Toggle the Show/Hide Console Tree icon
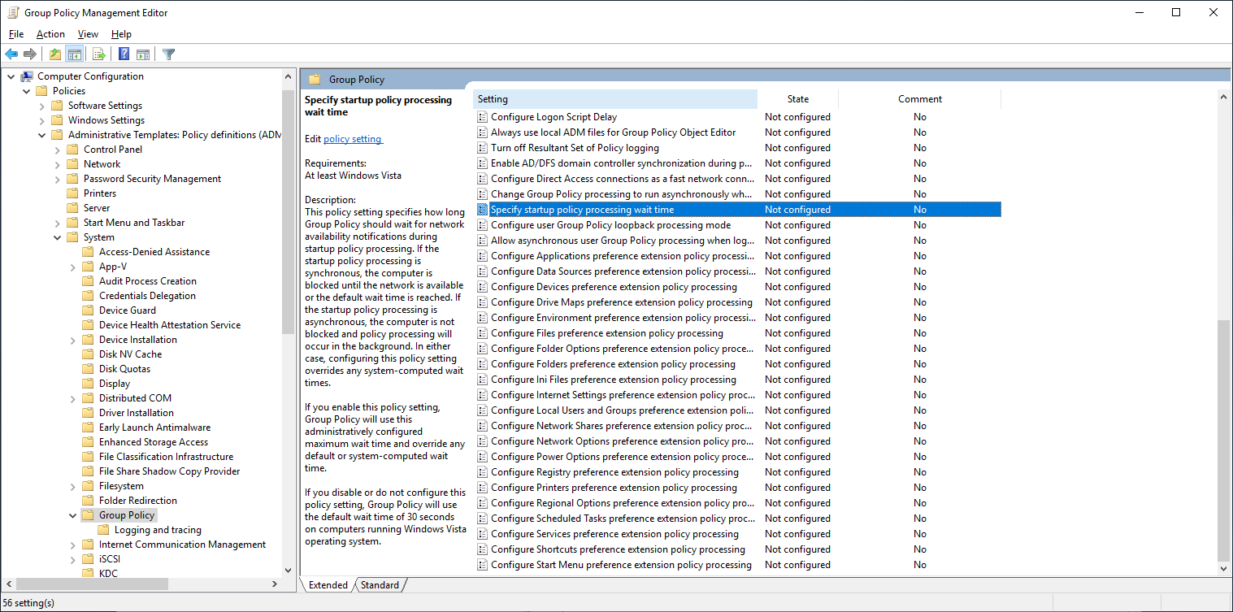This screenshot has height=612, width=1233. (x=74, y=54)
